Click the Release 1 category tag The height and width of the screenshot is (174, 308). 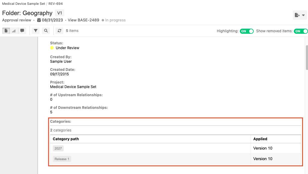coord(62,159)
